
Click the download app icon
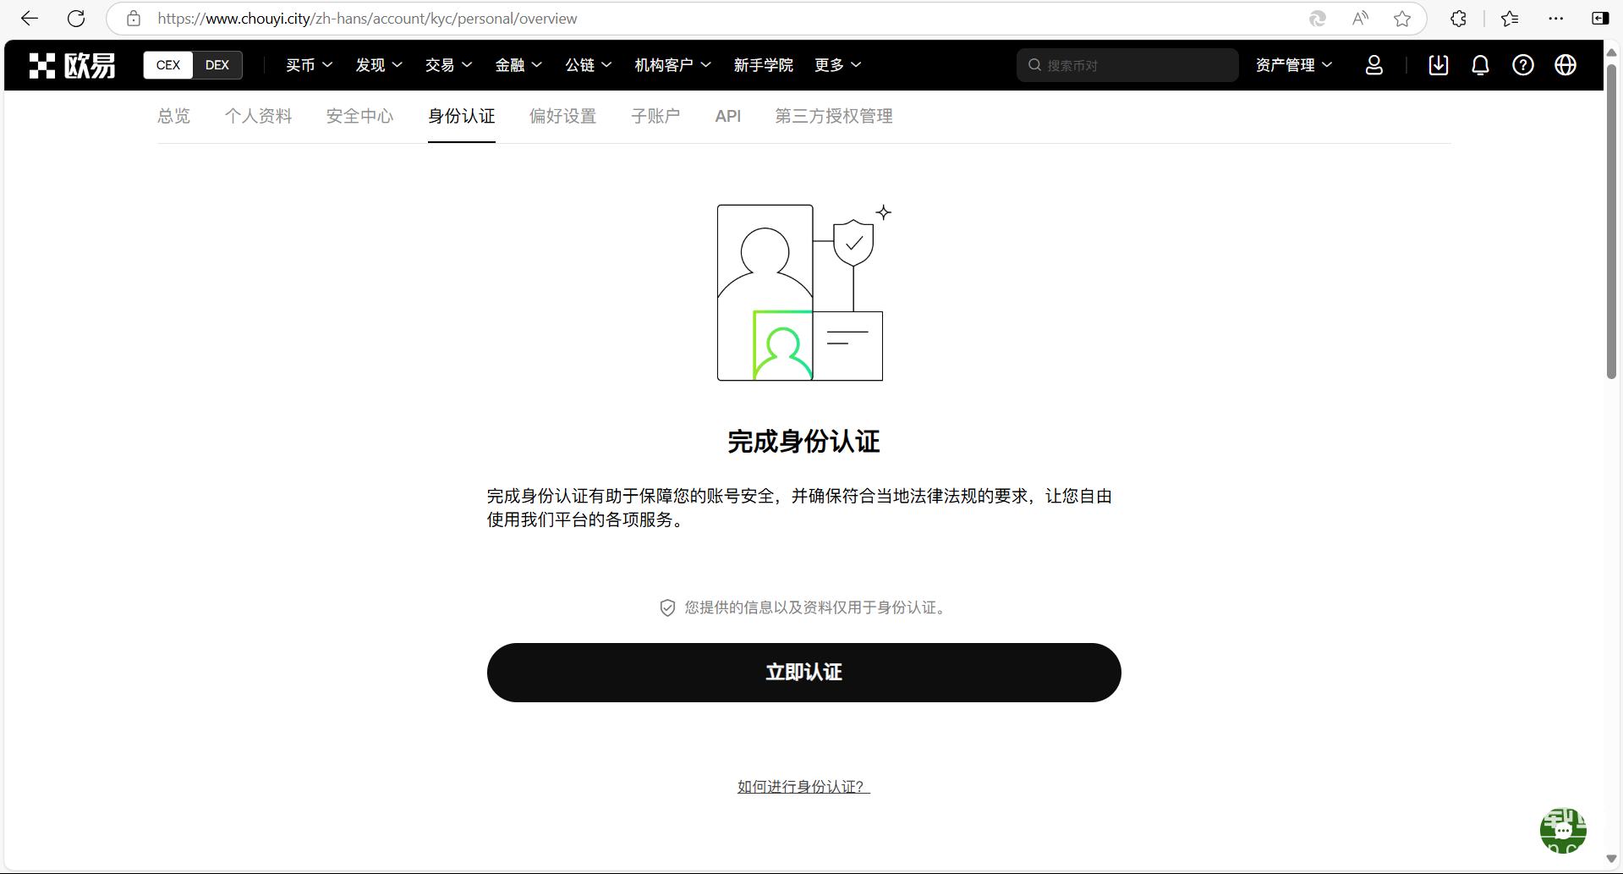pyautogui.click(x=1438, y=65)
